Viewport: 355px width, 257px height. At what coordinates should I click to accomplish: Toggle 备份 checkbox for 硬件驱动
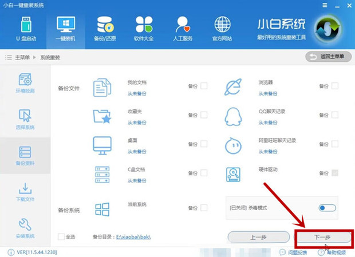point(335,173)
